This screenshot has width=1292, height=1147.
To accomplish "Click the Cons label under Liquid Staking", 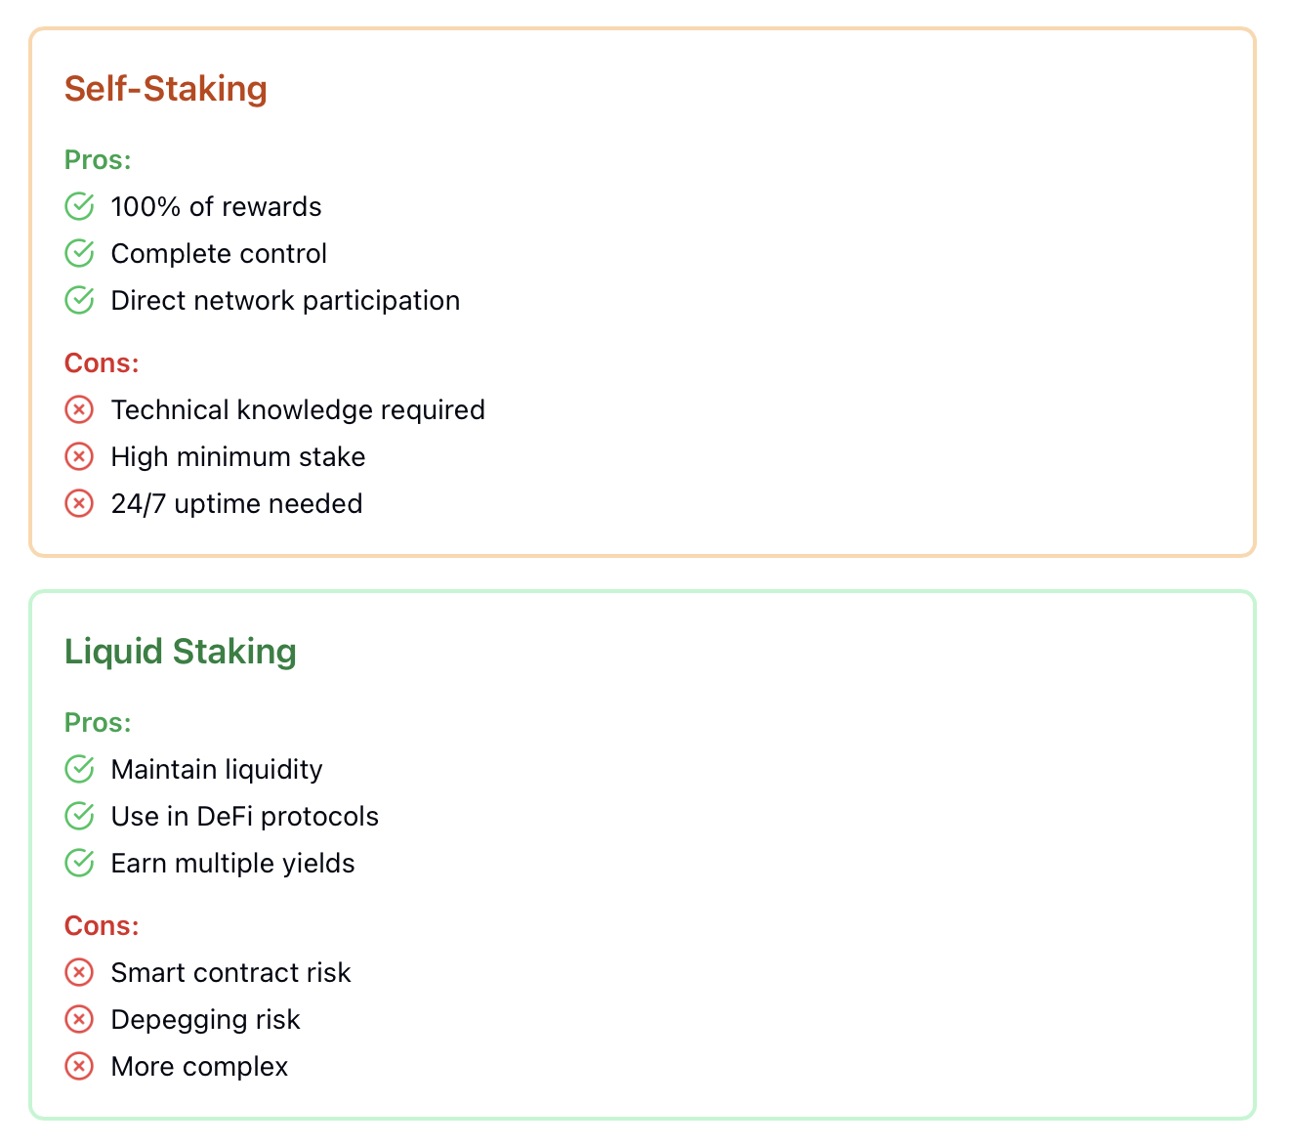I will [102, 925].
